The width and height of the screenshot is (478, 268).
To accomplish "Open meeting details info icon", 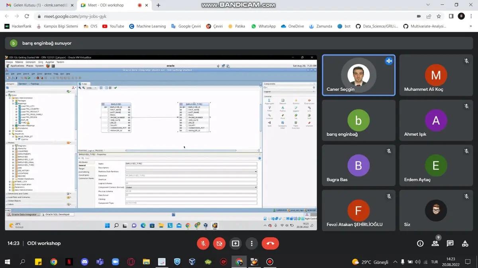I will 420,243.
